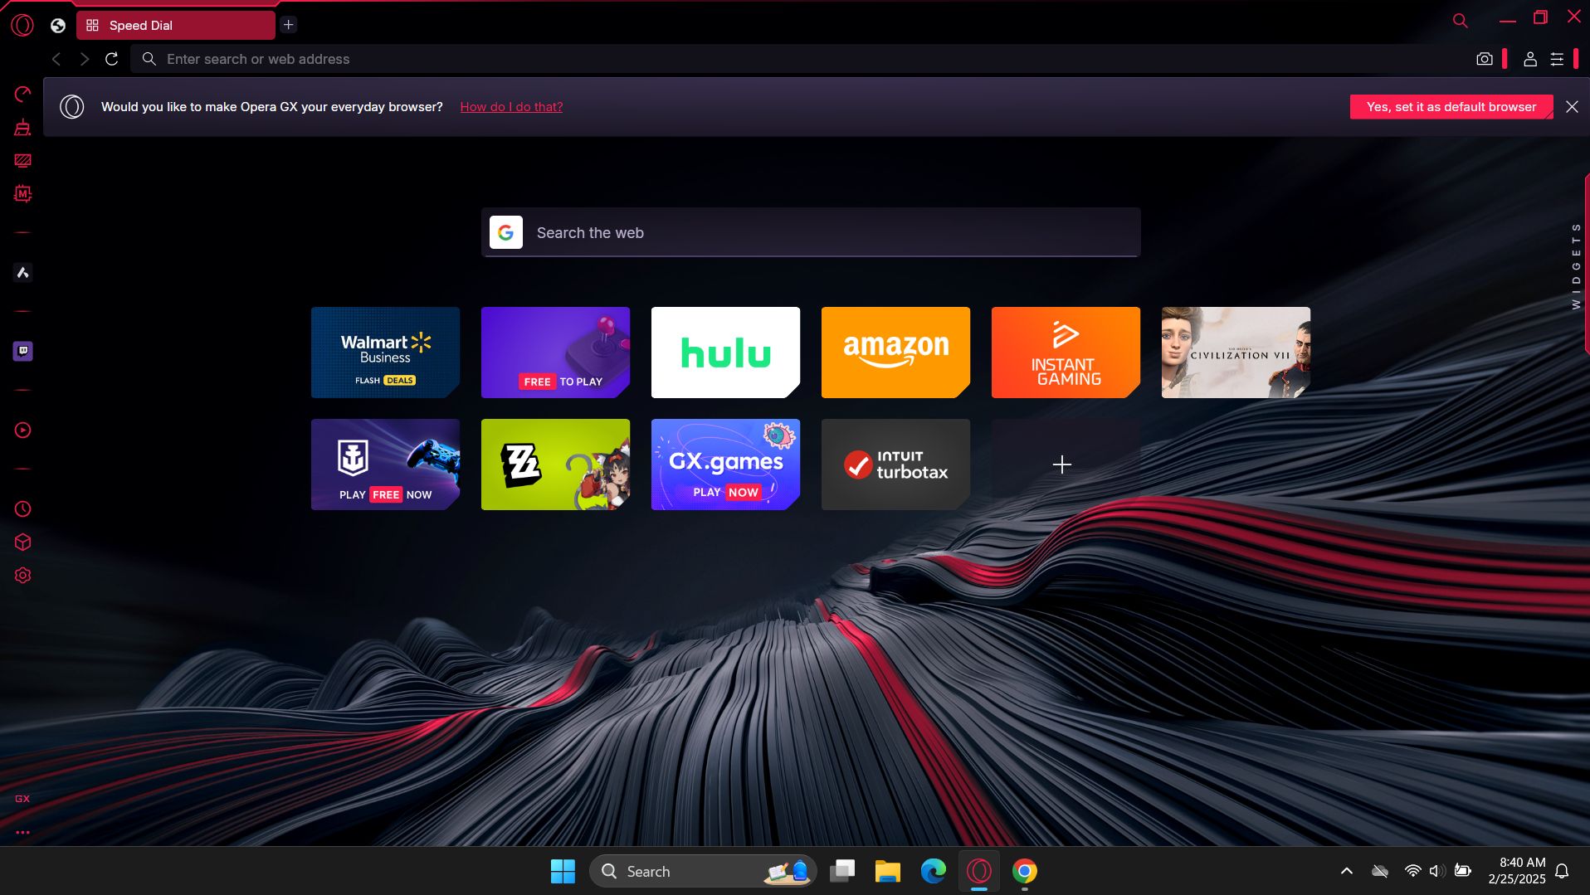Open Extensions cube icon in sidebar
1590x895 pixels.
22,542
